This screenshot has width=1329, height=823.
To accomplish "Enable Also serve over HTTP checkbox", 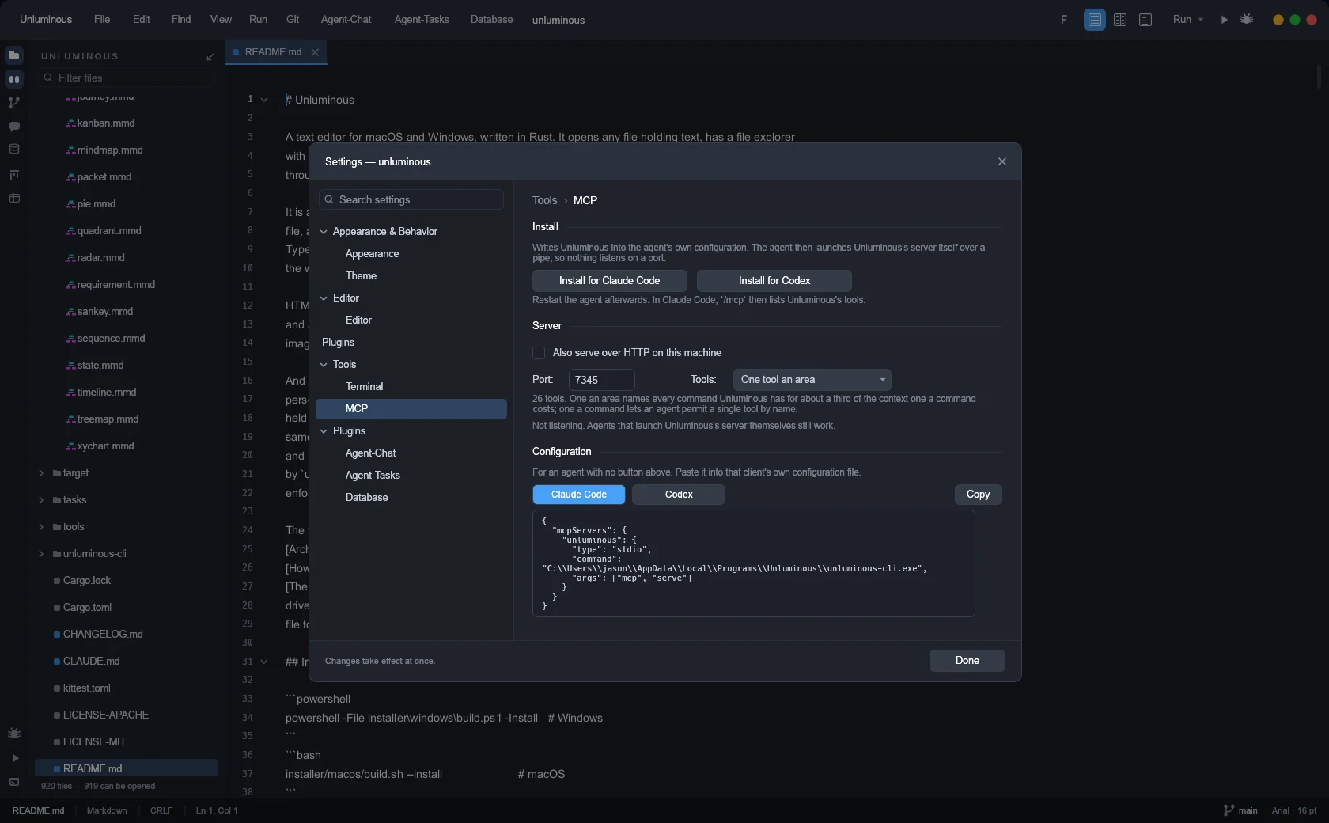I will (539, 353).
